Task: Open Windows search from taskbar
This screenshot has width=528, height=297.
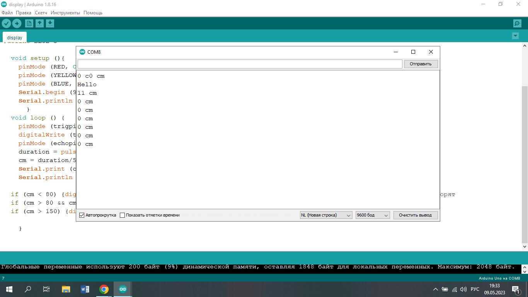Action: [x=28, y=289]
